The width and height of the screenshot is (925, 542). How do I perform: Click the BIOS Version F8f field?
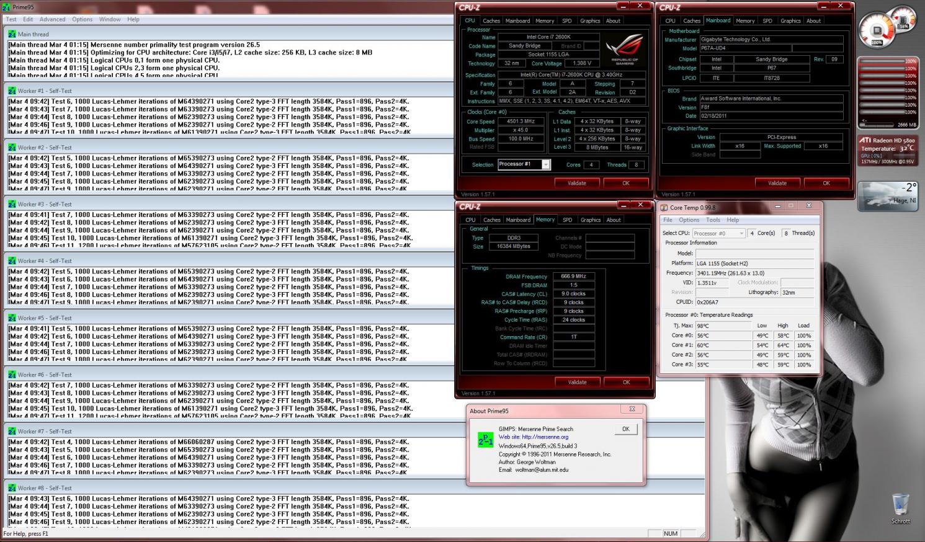tap(771, 107)
